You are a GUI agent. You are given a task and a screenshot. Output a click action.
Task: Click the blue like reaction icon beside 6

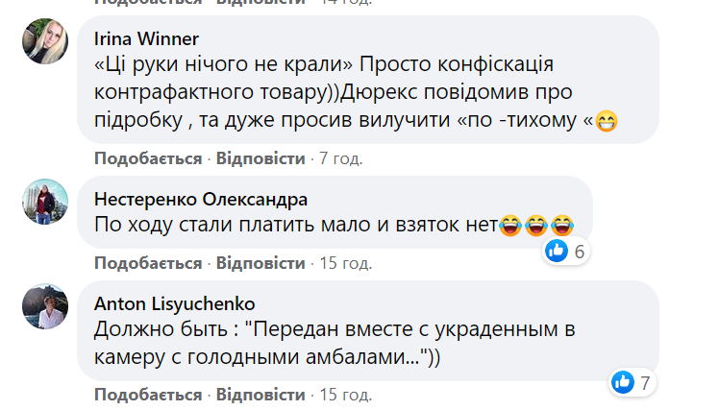point(557,252)
